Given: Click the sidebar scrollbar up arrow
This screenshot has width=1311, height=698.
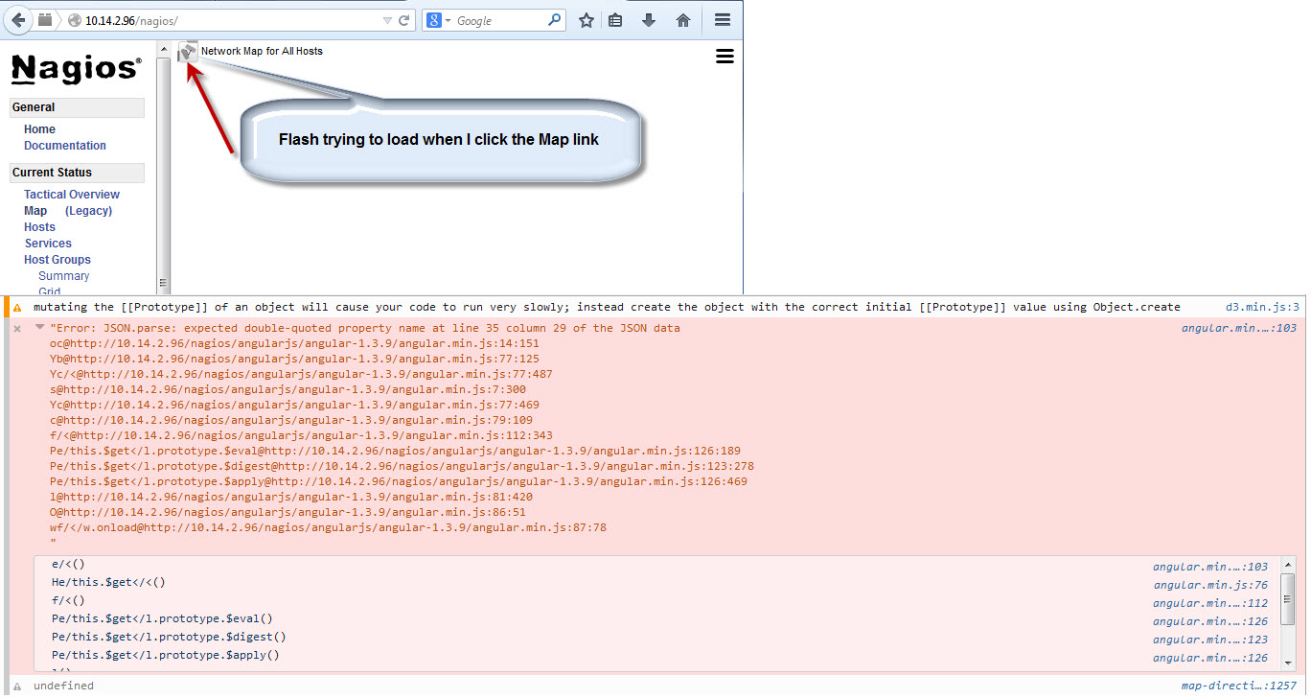Looking at the screenshot, I should pyautogui.click(x=163, y=49).
